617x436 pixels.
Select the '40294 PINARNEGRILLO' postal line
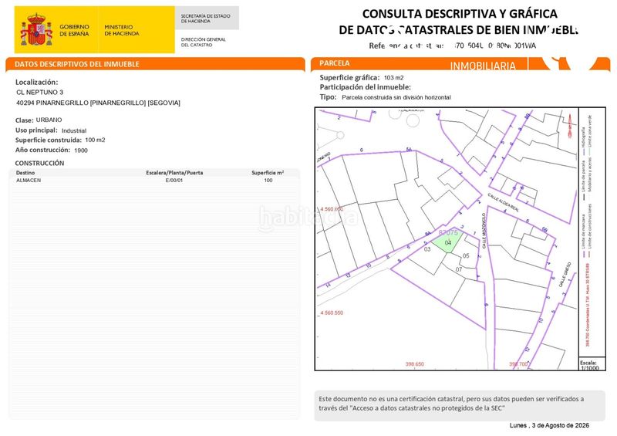pos(98,103)
